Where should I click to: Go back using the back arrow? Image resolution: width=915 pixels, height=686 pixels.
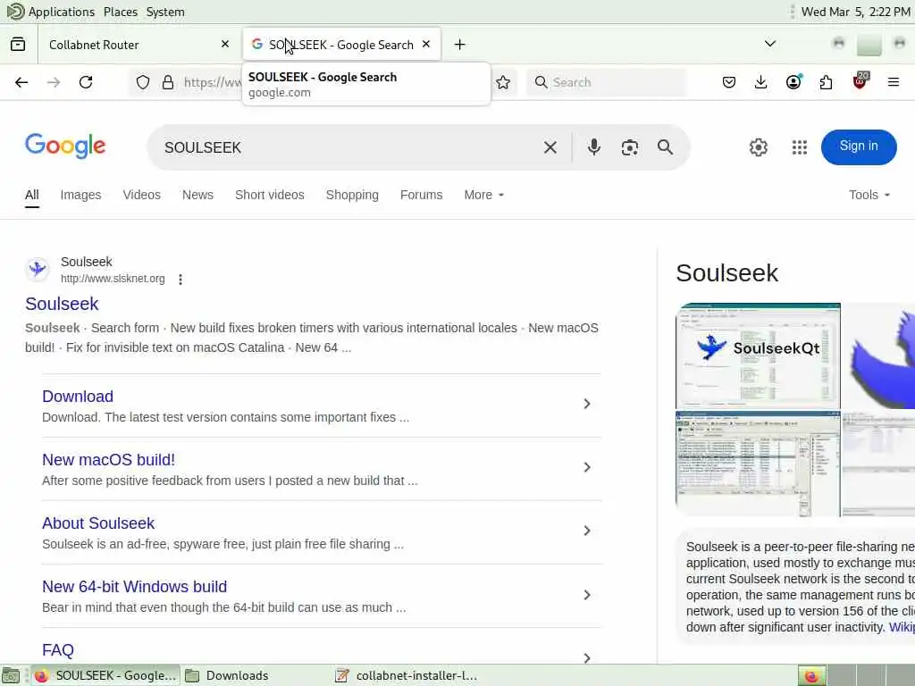[21, 82]
